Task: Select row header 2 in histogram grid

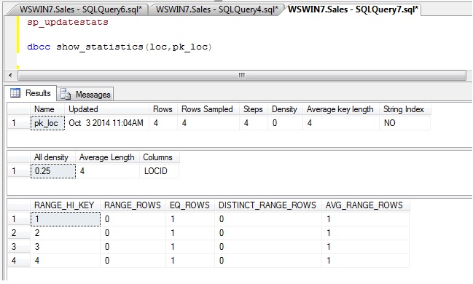Action: (19, 233)
